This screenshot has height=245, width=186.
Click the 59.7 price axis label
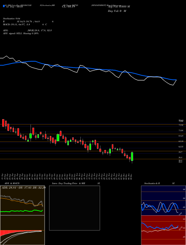[x=180, y=152]
